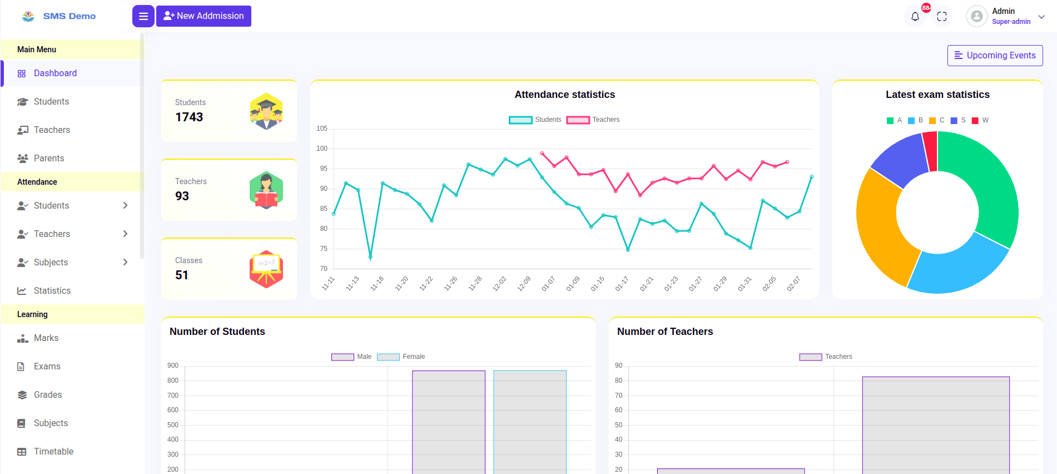
Task: Open the notifications bell icon
Action: pyautogui.click(x=915, y=17)
